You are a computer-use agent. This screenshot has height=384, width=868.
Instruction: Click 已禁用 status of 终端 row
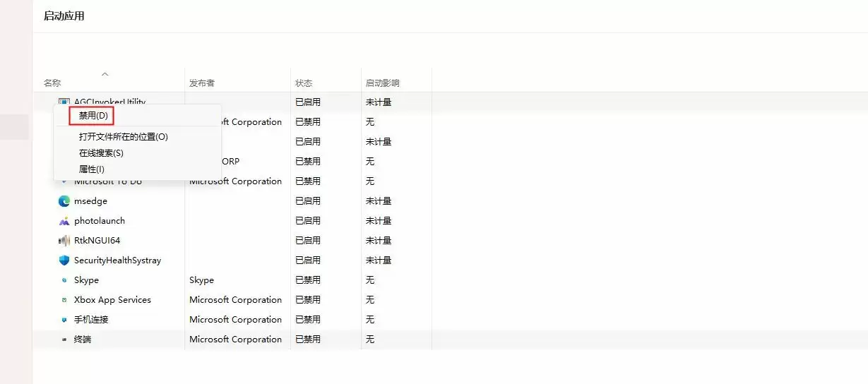[308, 340]
